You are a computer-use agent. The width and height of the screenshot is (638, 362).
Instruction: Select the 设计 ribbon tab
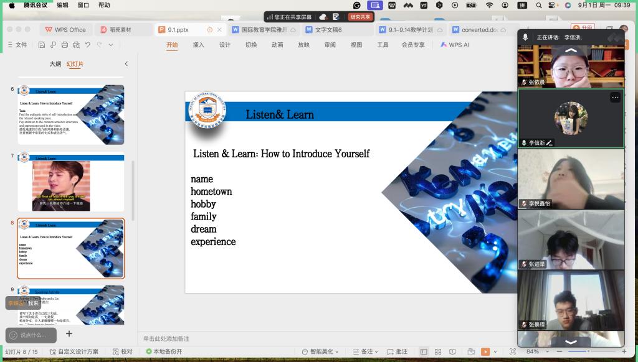[225, 45]
